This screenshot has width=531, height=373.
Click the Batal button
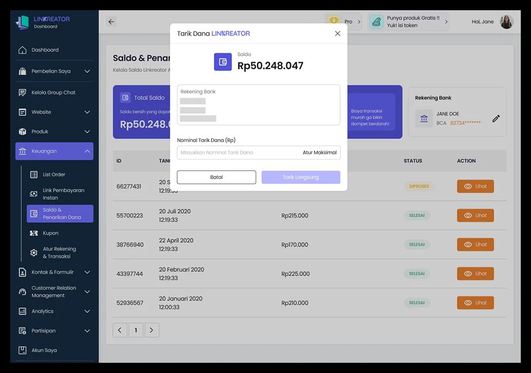point(216,177)
